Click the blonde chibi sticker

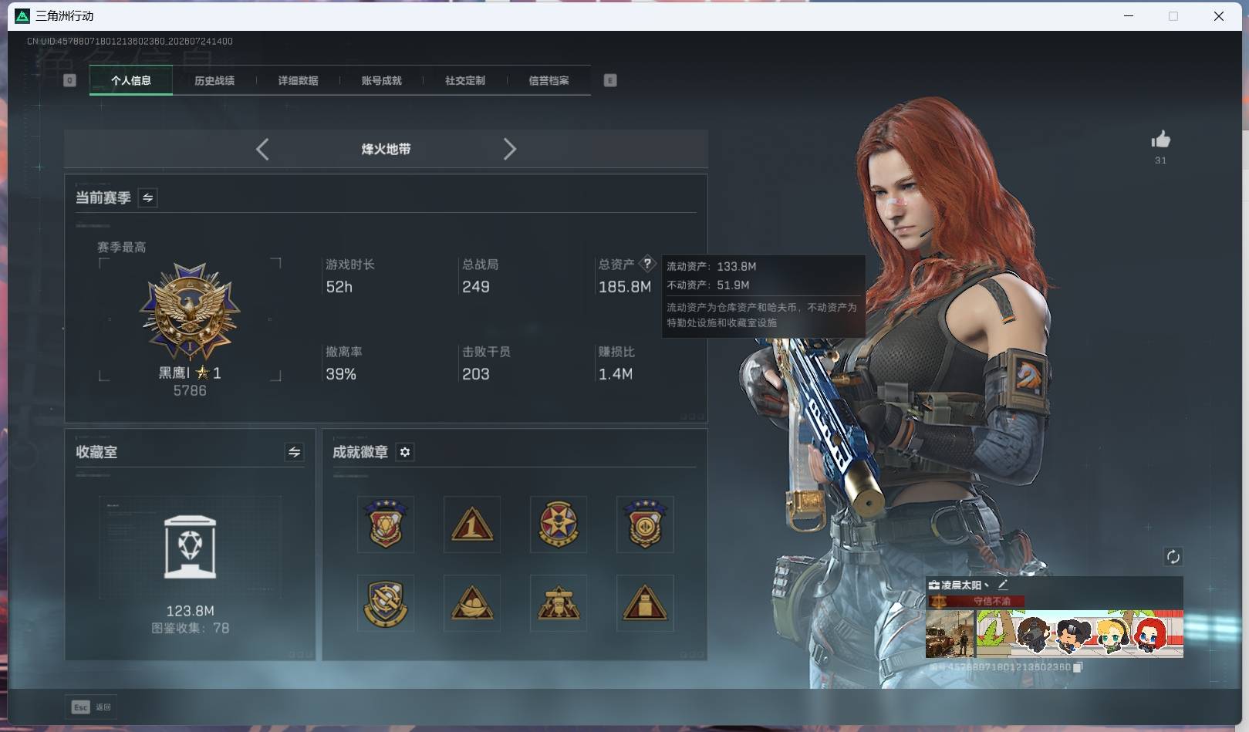pos(1112,635)
